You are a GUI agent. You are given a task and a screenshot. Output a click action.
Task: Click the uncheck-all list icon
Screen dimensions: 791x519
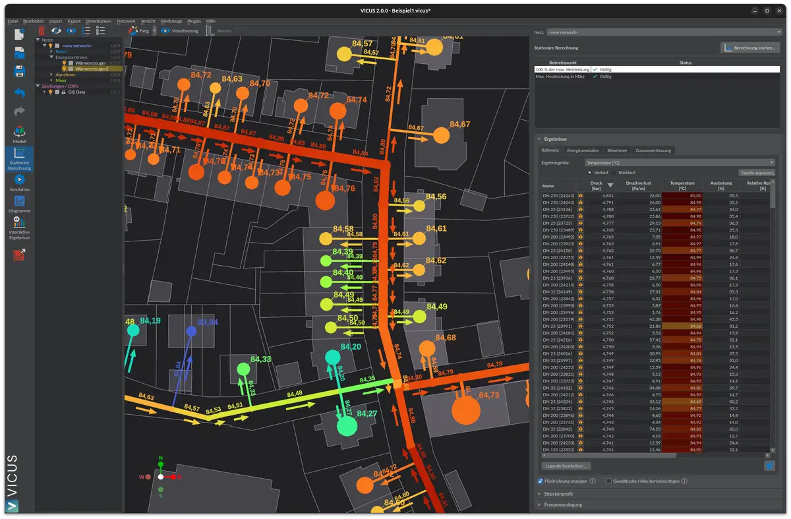[100, 30]
